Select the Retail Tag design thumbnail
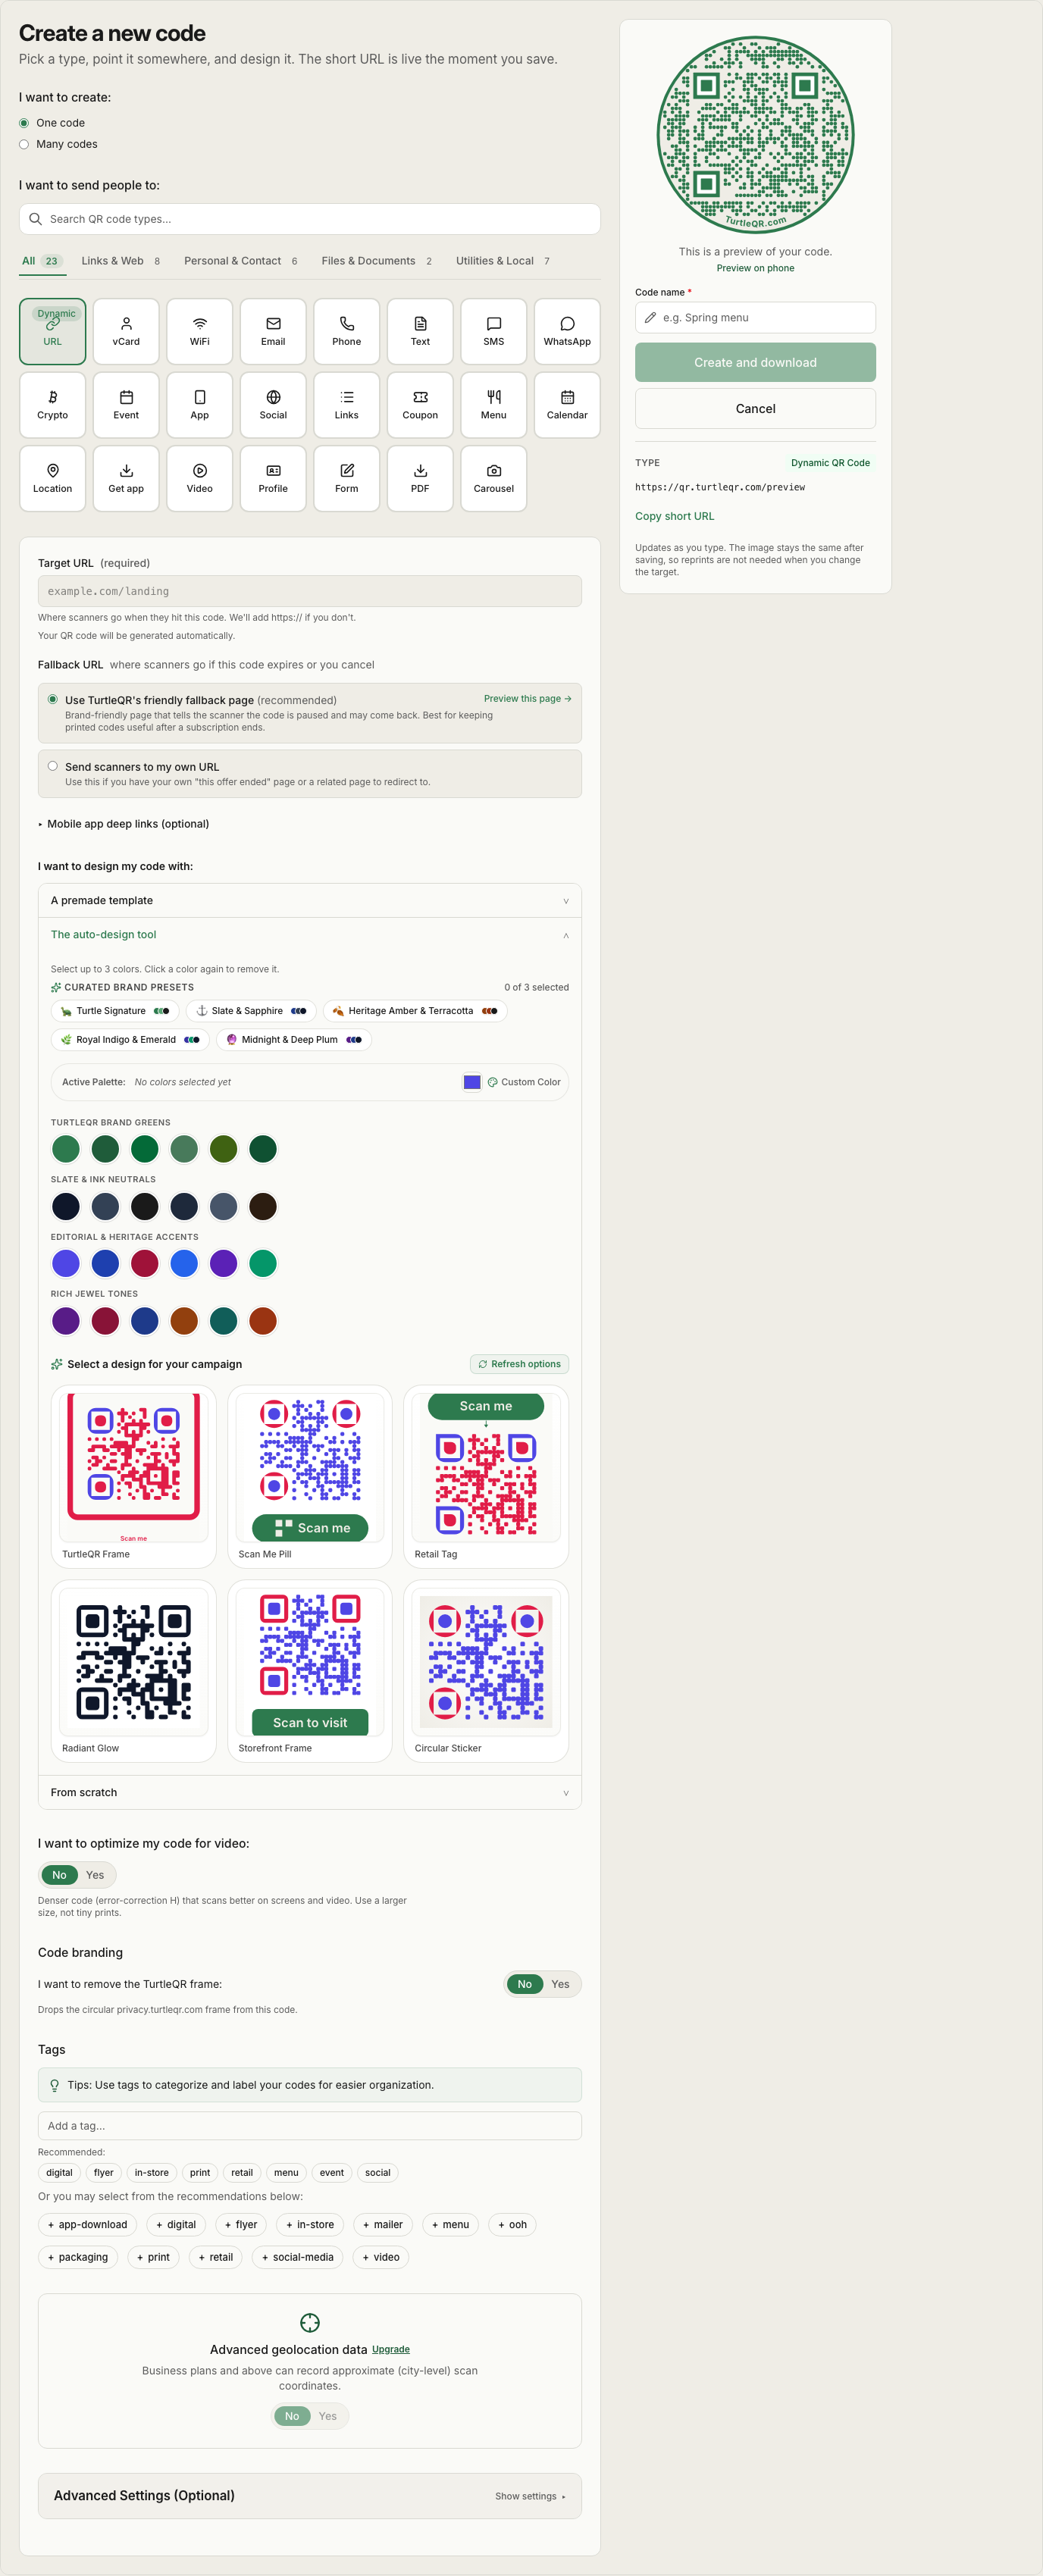 coord(486,1476)
